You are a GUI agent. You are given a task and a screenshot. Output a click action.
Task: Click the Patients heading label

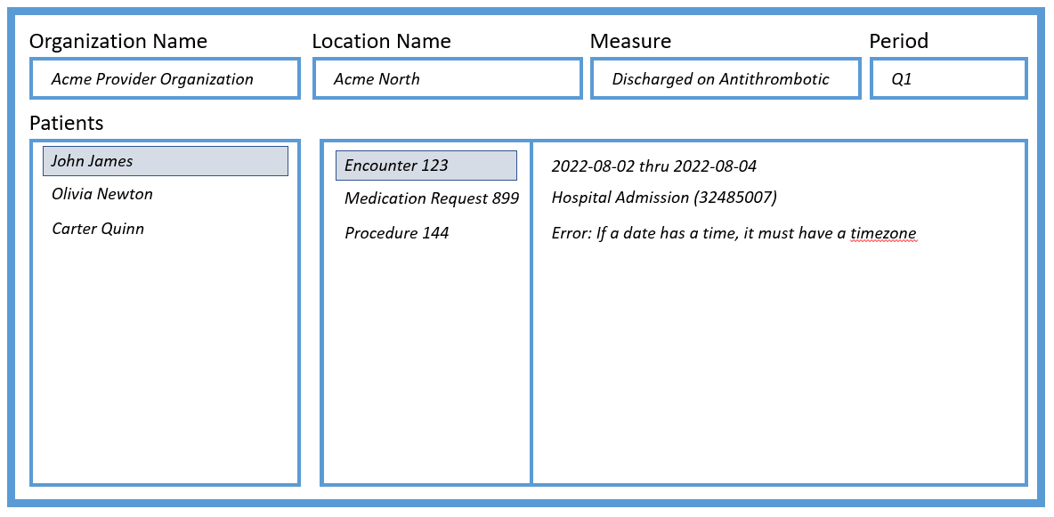[67, 123]
